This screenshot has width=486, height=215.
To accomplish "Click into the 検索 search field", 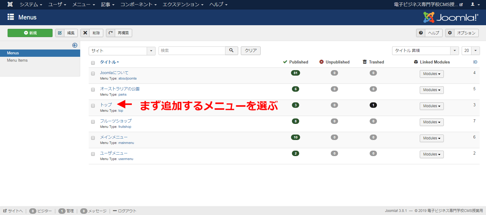I will 192,50.
